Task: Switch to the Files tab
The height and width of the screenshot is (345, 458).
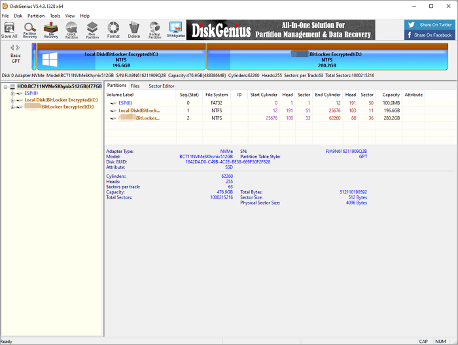Action: [x=135, y=86]
